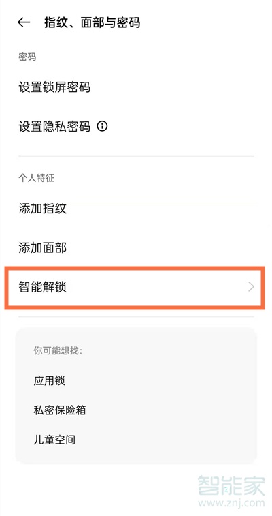
Task: Expand the chevron on 智能解锁 row
Action: pos(251,287)
